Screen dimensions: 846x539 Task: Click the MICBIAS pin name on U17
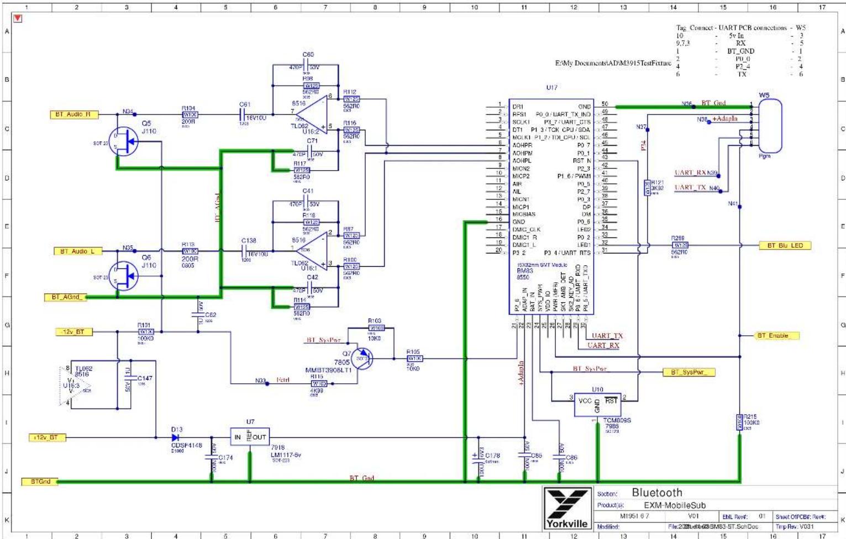click(523, 214)
